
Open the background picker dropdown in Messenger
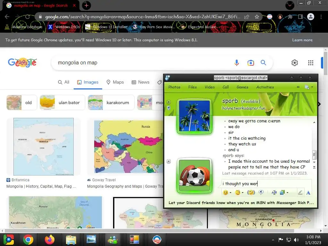[x=287, y=193]
